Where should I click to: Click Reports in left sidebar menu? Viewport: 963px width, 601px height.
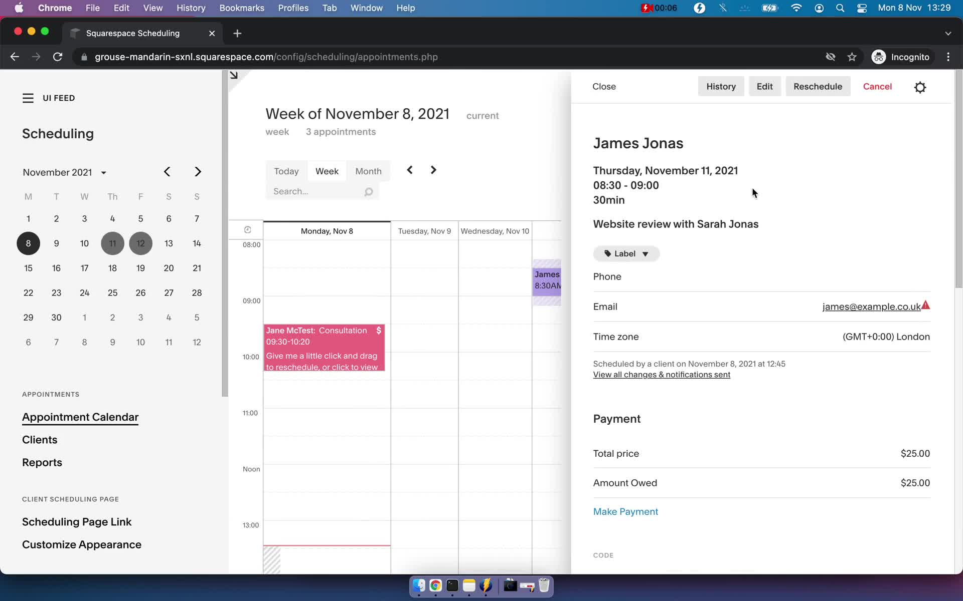[x=42, y=463]
